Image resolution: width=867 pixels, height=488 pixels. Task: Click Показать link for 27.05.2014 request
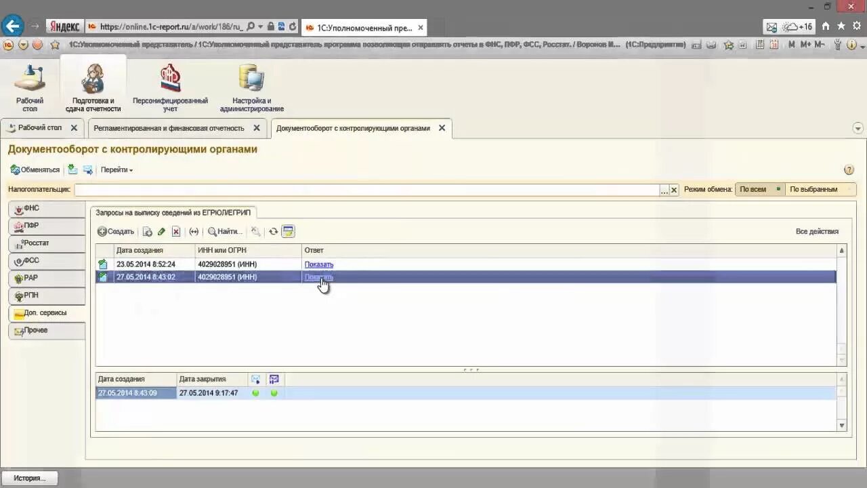[x=318, y=277]
